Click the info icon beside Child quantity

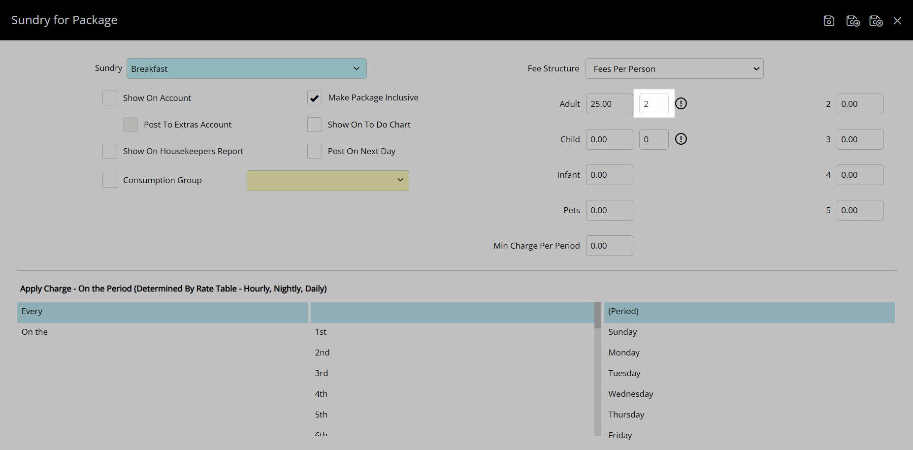(x=681, y=139)
